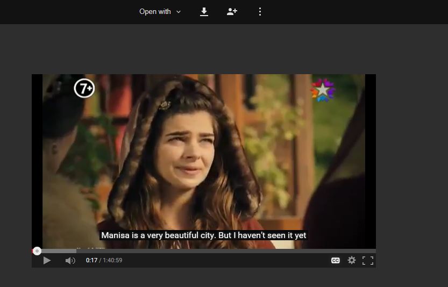Open video settings gear

coord(352,260)
